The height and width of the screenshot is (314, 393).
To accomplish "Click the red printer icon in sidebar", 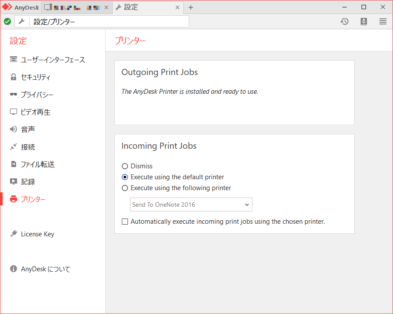I will coord(14,199).
